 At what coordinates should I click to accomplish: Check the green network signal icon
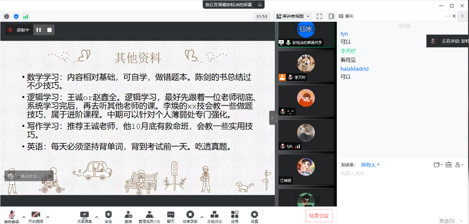[26, 16]
